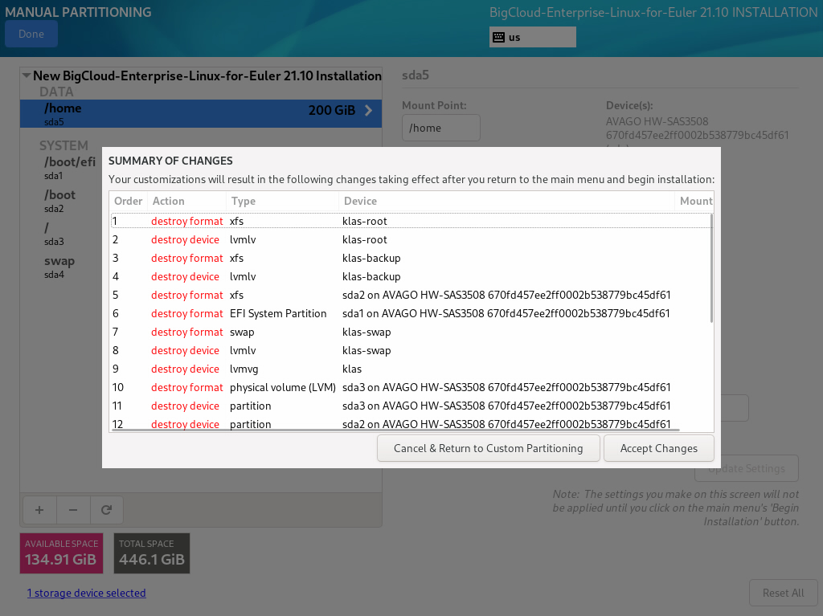Viewport: 823px width, 616px height.
Task: Sort by the Device column header
Action: 506,201
